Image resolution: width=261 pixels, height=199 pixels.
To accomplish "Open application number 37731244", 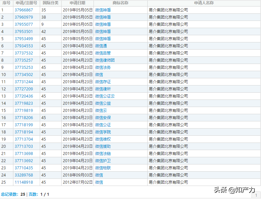I will point(24,82).
